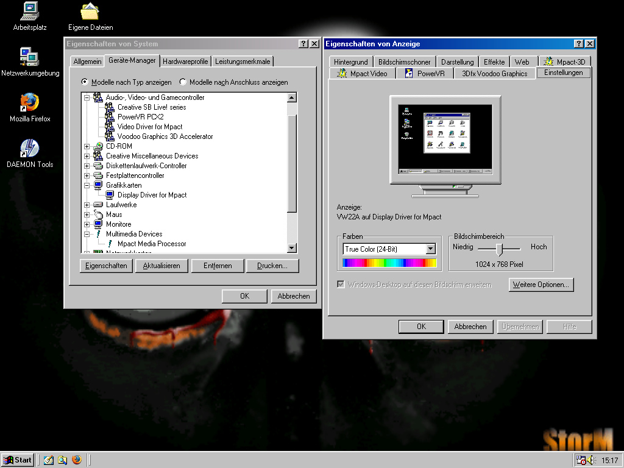Click the Display Driver for Mpact icon
The width and height of the screenshot is (624, 468).
tap(110, 194)
